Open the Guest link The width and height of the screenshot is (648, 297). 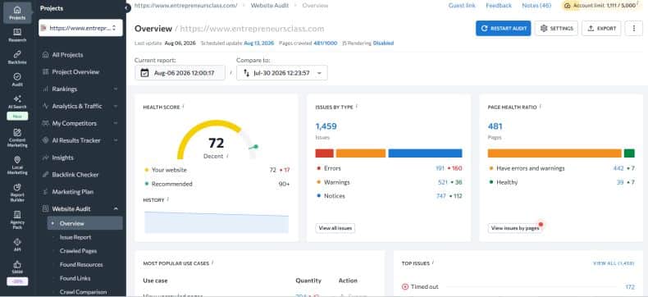(x=462, y=6)
